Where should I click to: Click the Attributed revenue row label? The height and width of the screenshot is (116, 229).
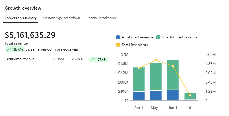click(x=20, y=59)
